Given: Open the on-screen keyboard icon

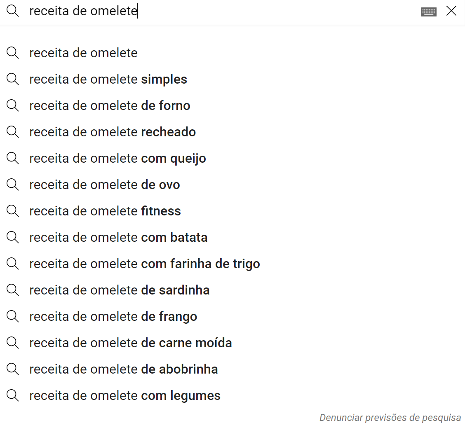Looking at the screenshot, I should click(428, 11).
